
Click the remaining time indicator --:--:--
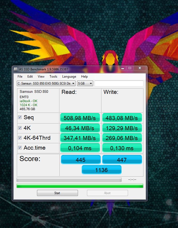coord(132,179)
